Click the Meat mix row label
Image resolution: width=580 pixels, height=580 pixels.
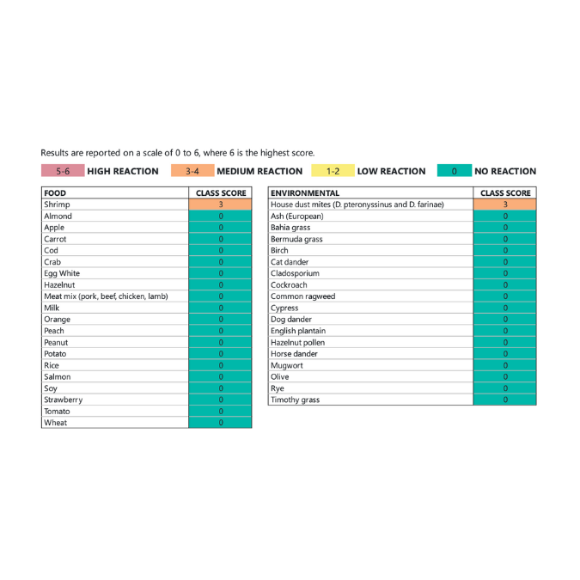pos(106,296)
